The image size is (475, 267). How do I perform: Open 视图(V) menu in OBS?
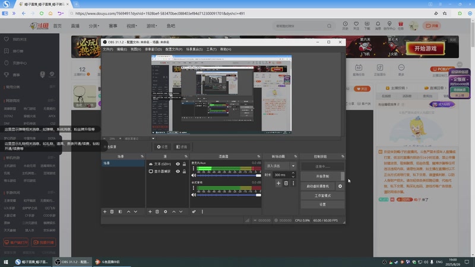[x=136, y=49]
